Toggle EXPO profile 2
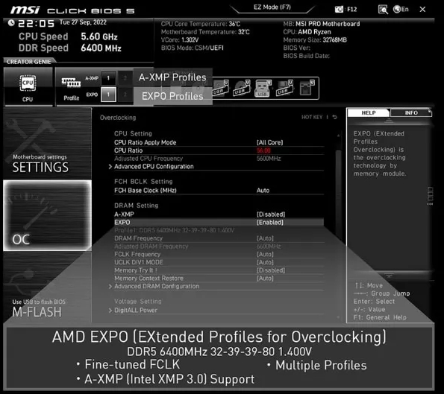This screenshot has height=394, width=444. point(125,95)
